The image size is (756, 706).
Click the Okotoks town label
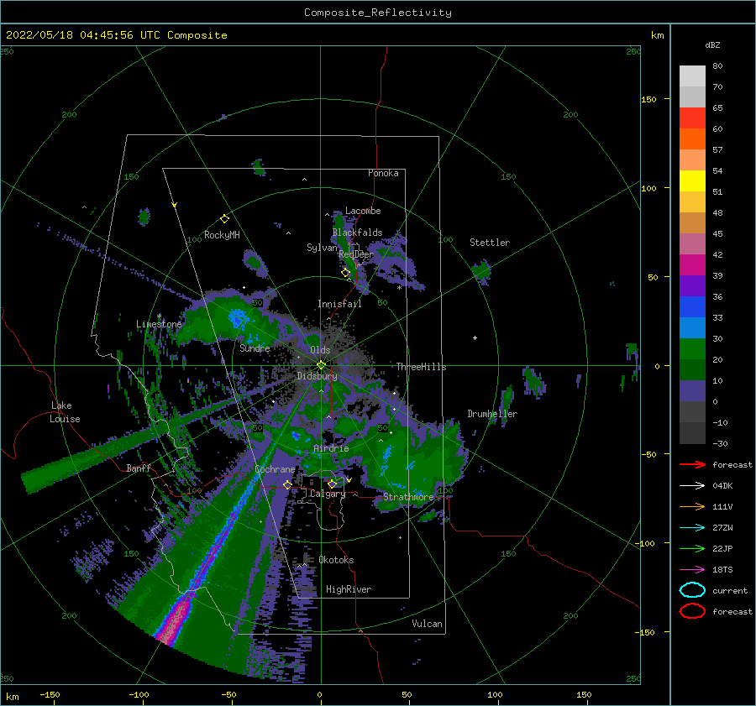(x=337, y=560)
